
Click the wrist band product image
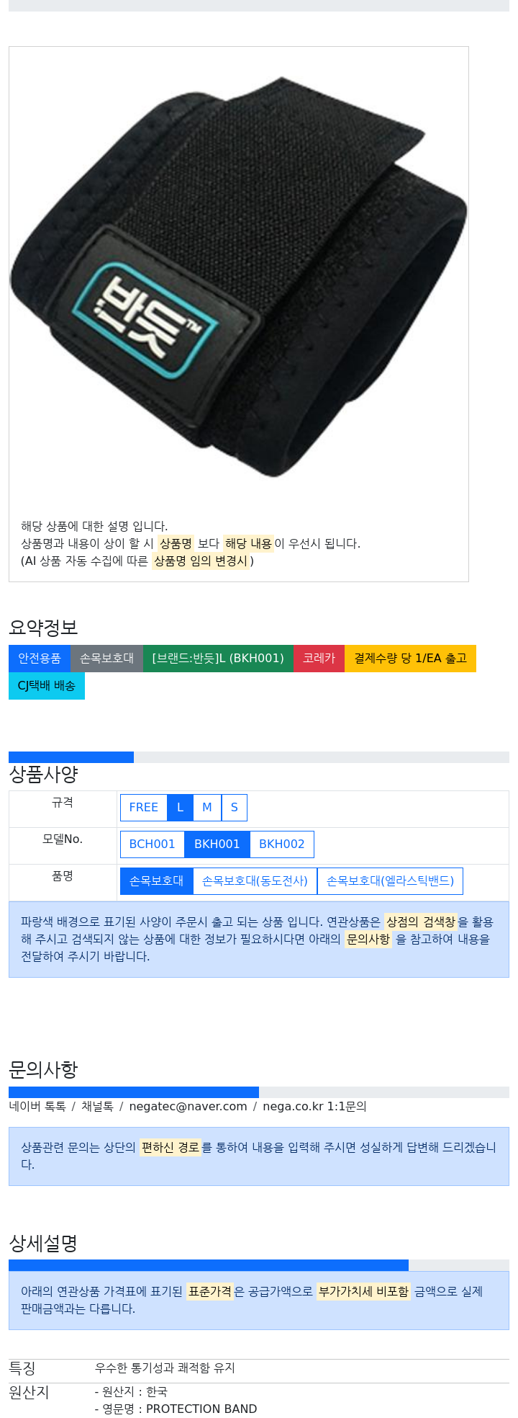(238, 277)
